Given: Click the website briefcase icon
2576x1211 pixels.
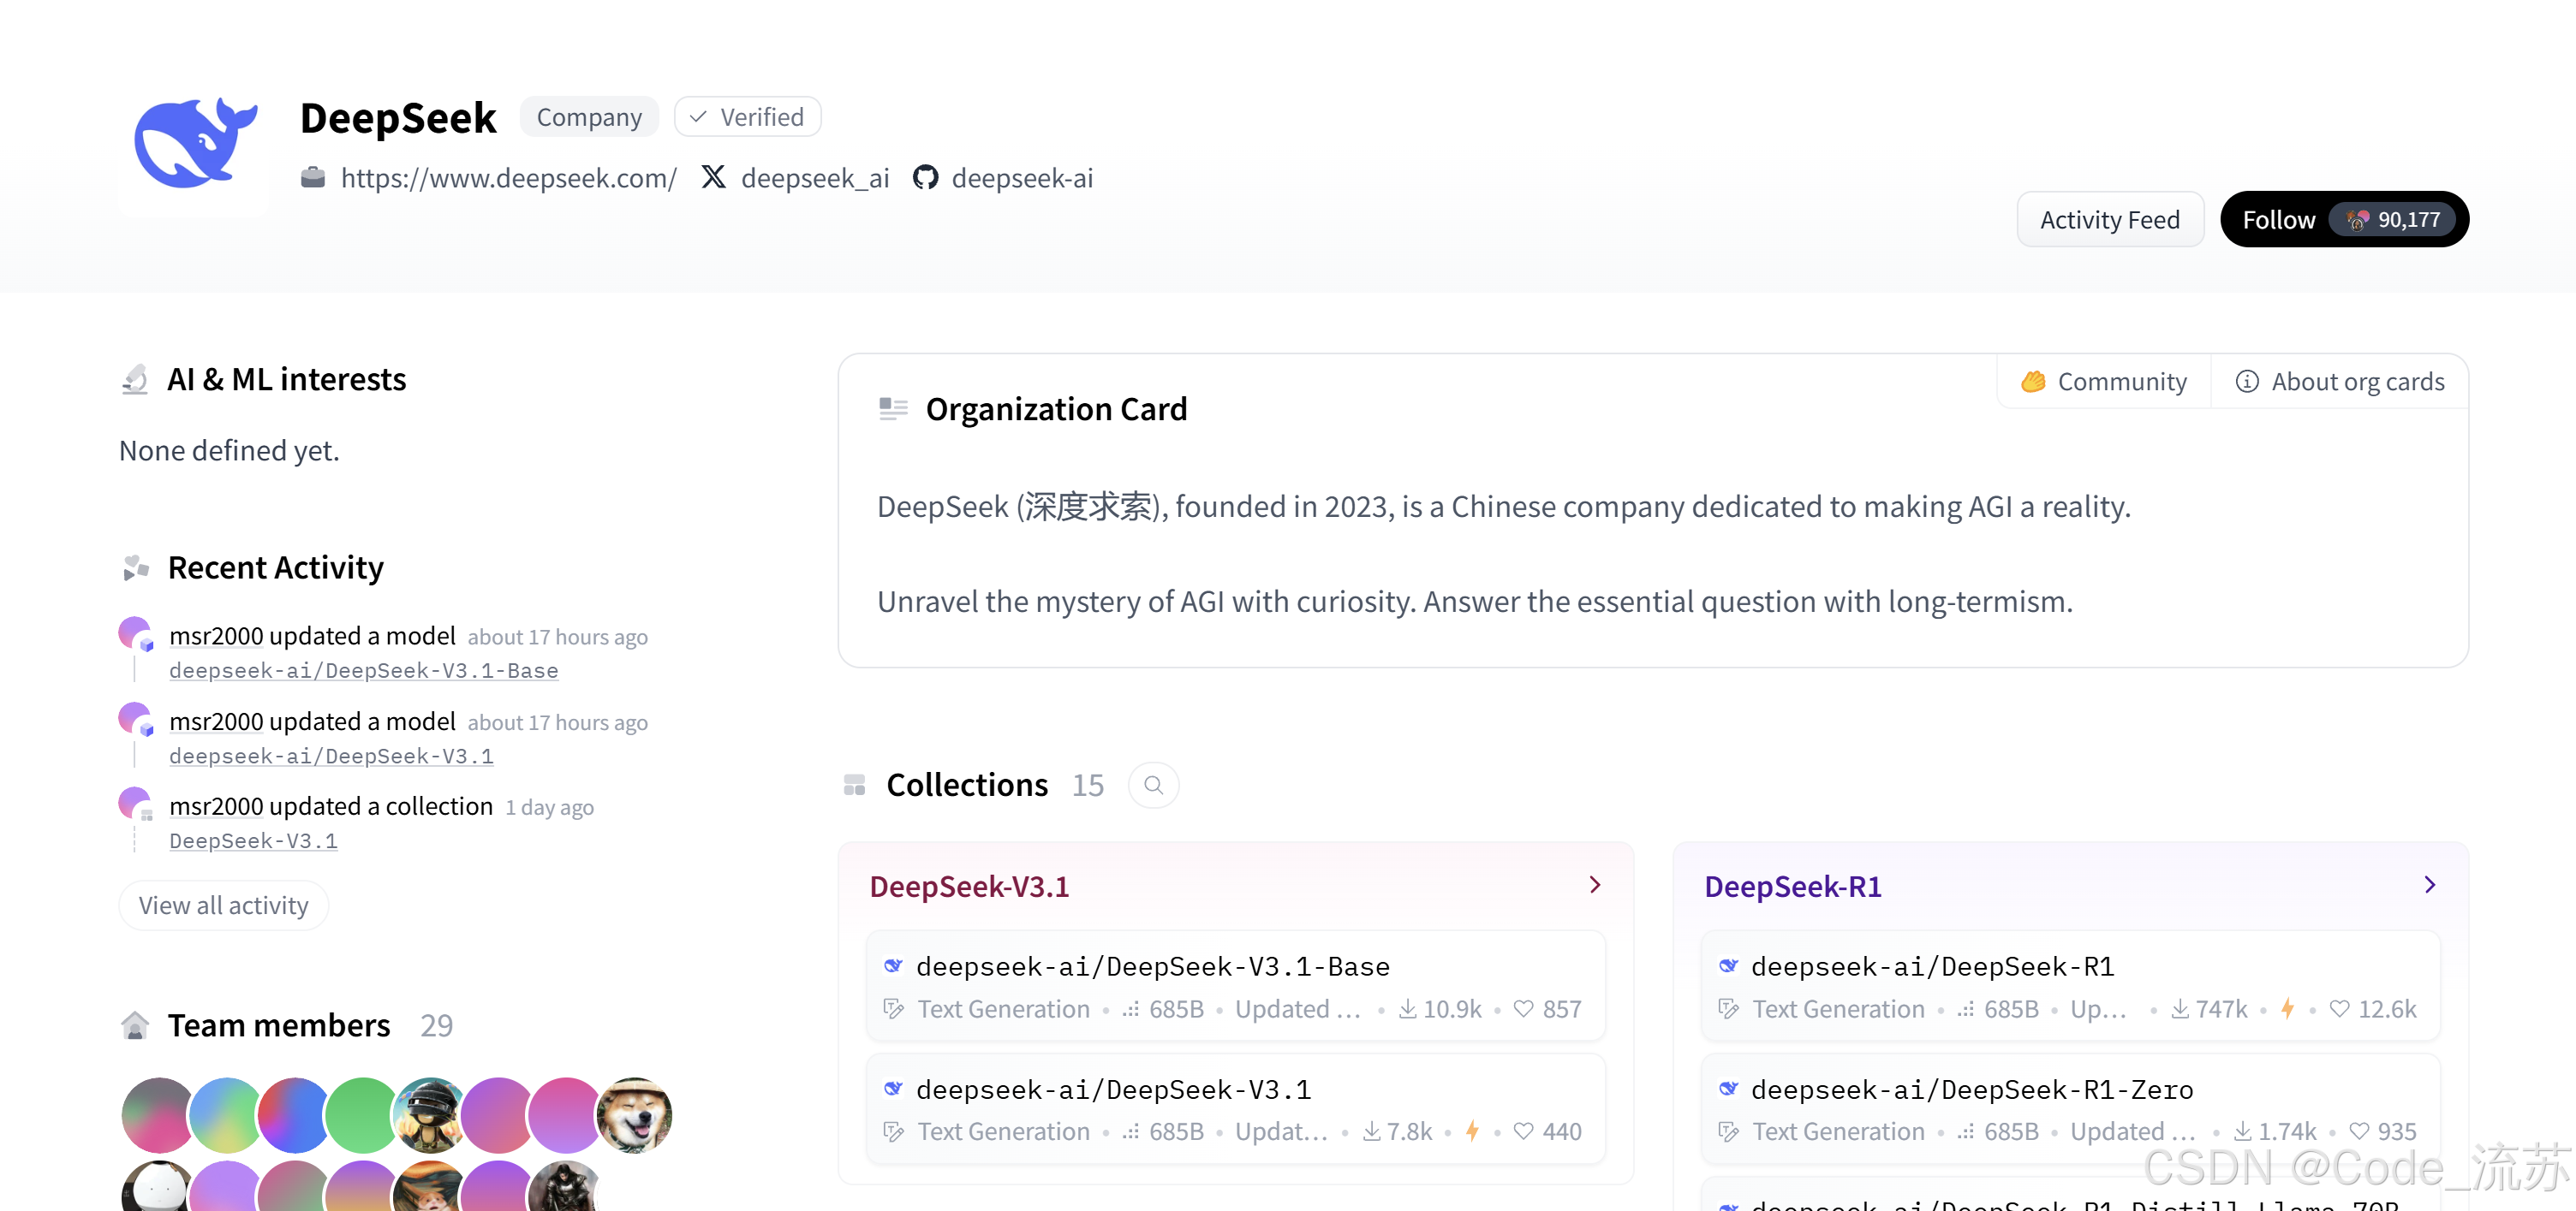Looking at the screenshot, I should pos(313,178).
